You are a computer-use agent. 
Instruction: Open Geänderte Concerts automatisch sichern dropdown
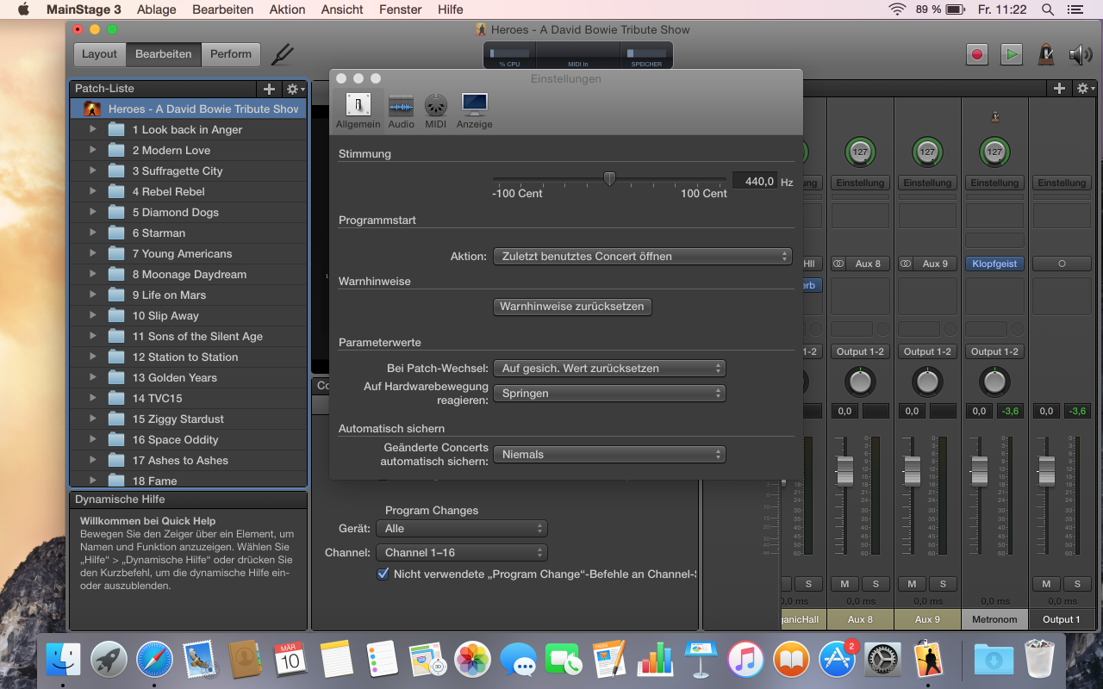click(x=609, y=454)
